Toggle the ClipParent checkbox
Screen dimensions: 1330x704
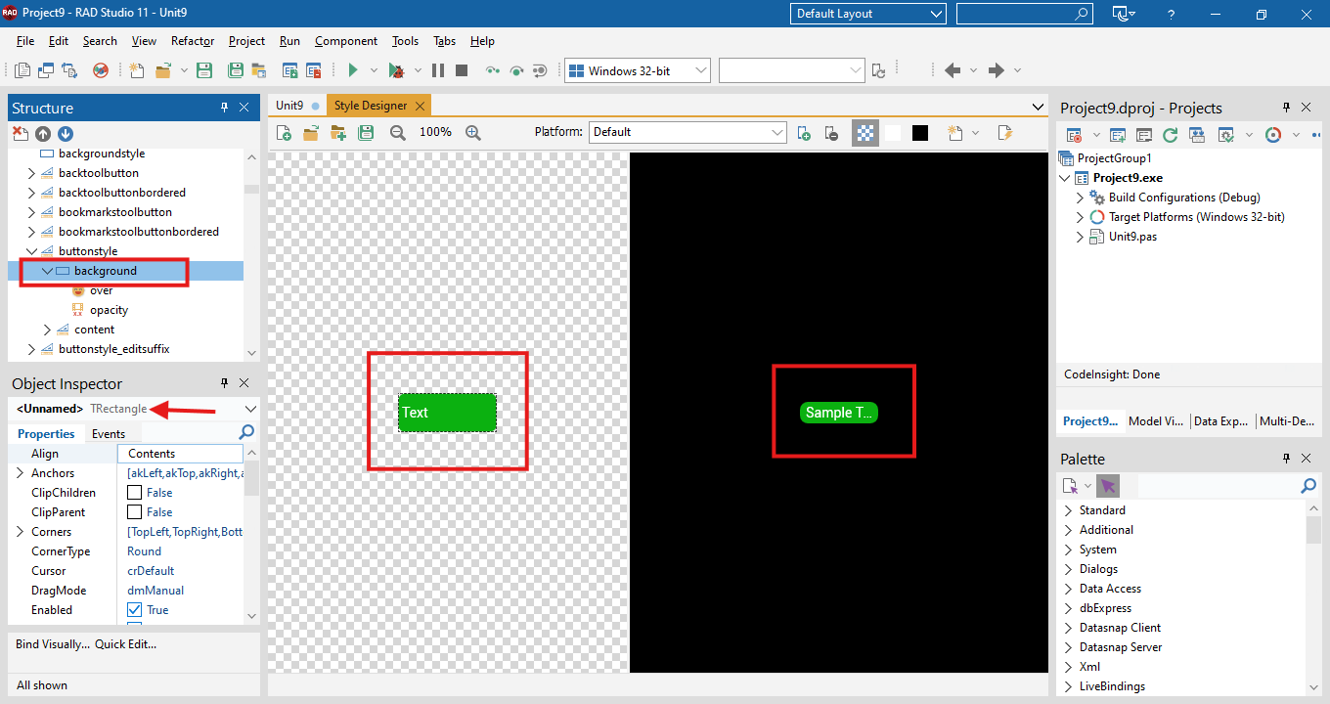pyautogui.click(x=135, y=512)
